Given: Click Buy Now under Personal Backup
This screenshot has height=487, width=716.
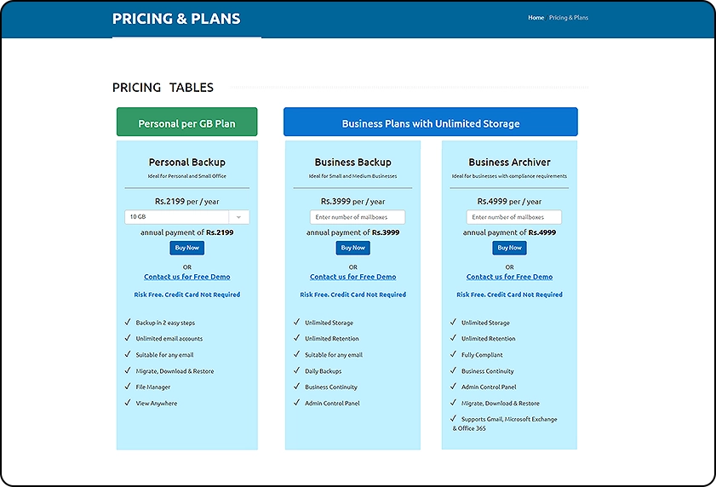Looking at the screenshot, I should click(x=186, y=248).
